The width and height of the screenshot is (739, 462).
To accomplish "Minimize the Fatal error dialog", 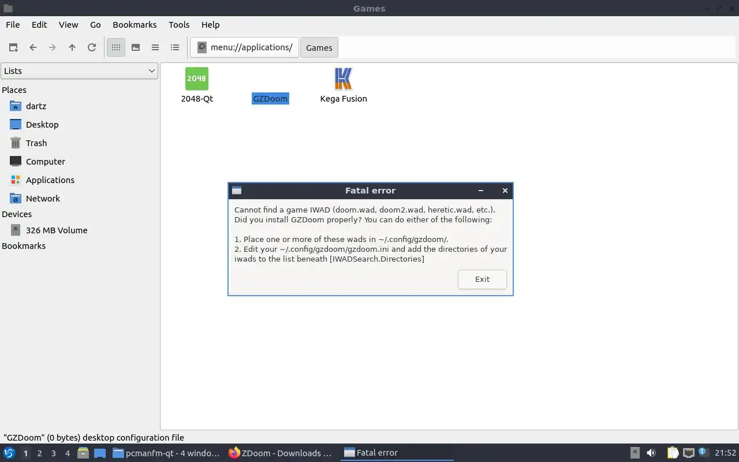I will [x=481, y=191].
